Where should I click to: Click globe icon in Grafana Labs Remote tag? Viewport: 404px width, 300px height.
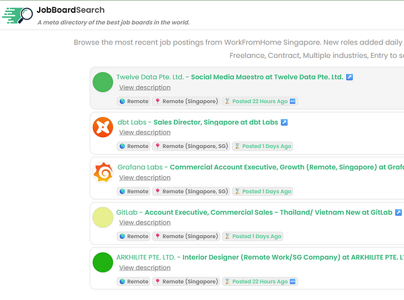[x=123, y=192]
